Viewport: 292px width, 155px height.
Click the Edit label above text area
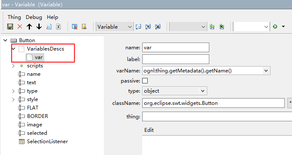pos(149,130)
